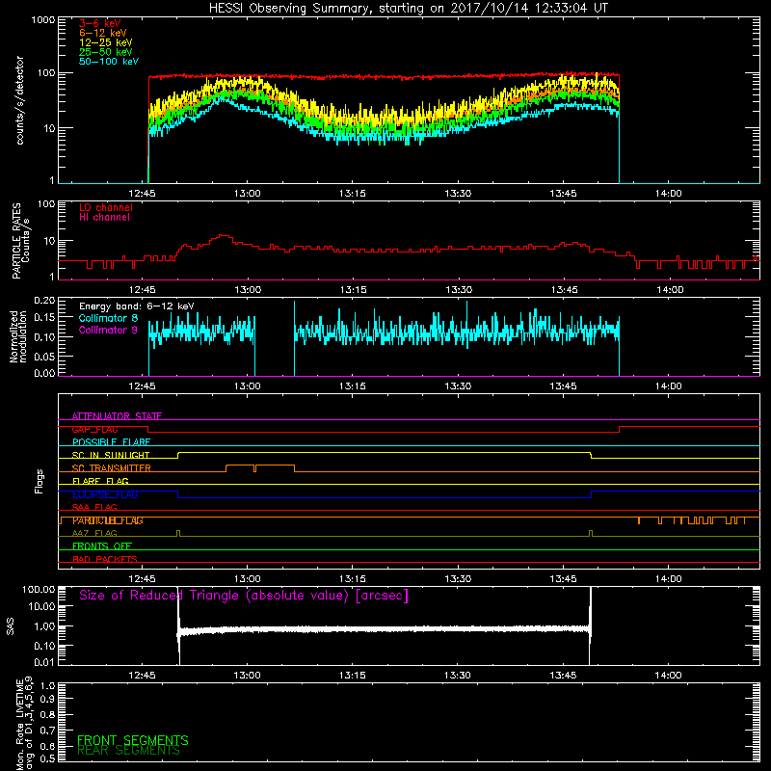Click the Size of Reduced Triangle label

tap(244, 596)
